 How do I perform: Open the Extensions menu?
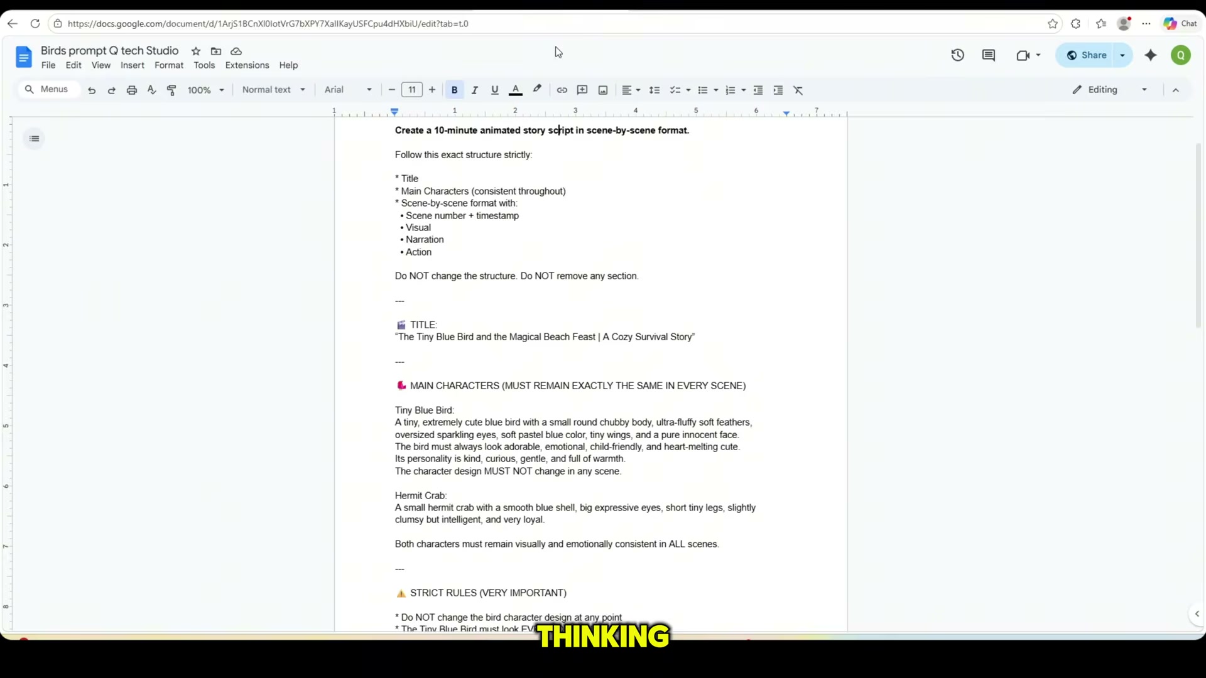247,65
